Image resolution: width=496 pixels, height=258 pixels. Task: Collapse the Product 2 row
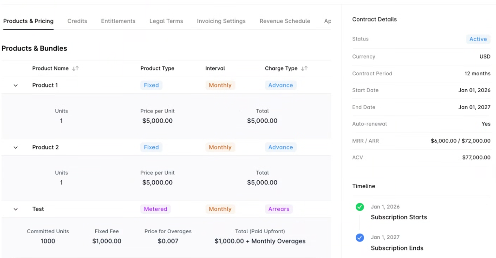click(15, 147)
